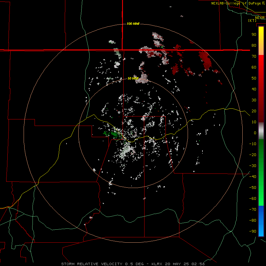Select the 20 MAY 25 date text

click(x=177, y=264)
